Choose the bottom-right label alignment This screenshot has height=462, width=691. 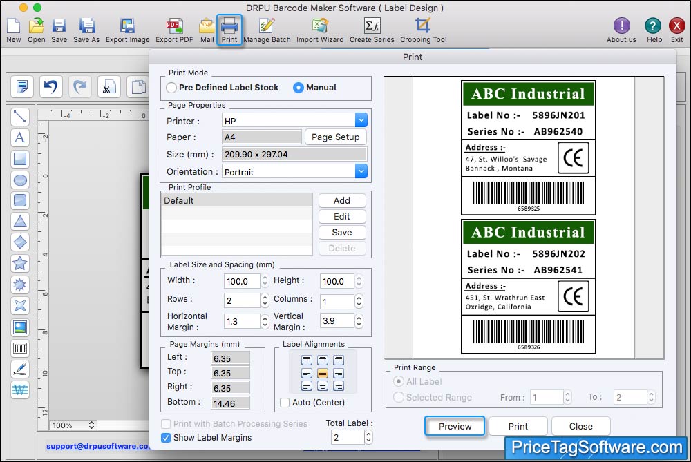[339, 387]
